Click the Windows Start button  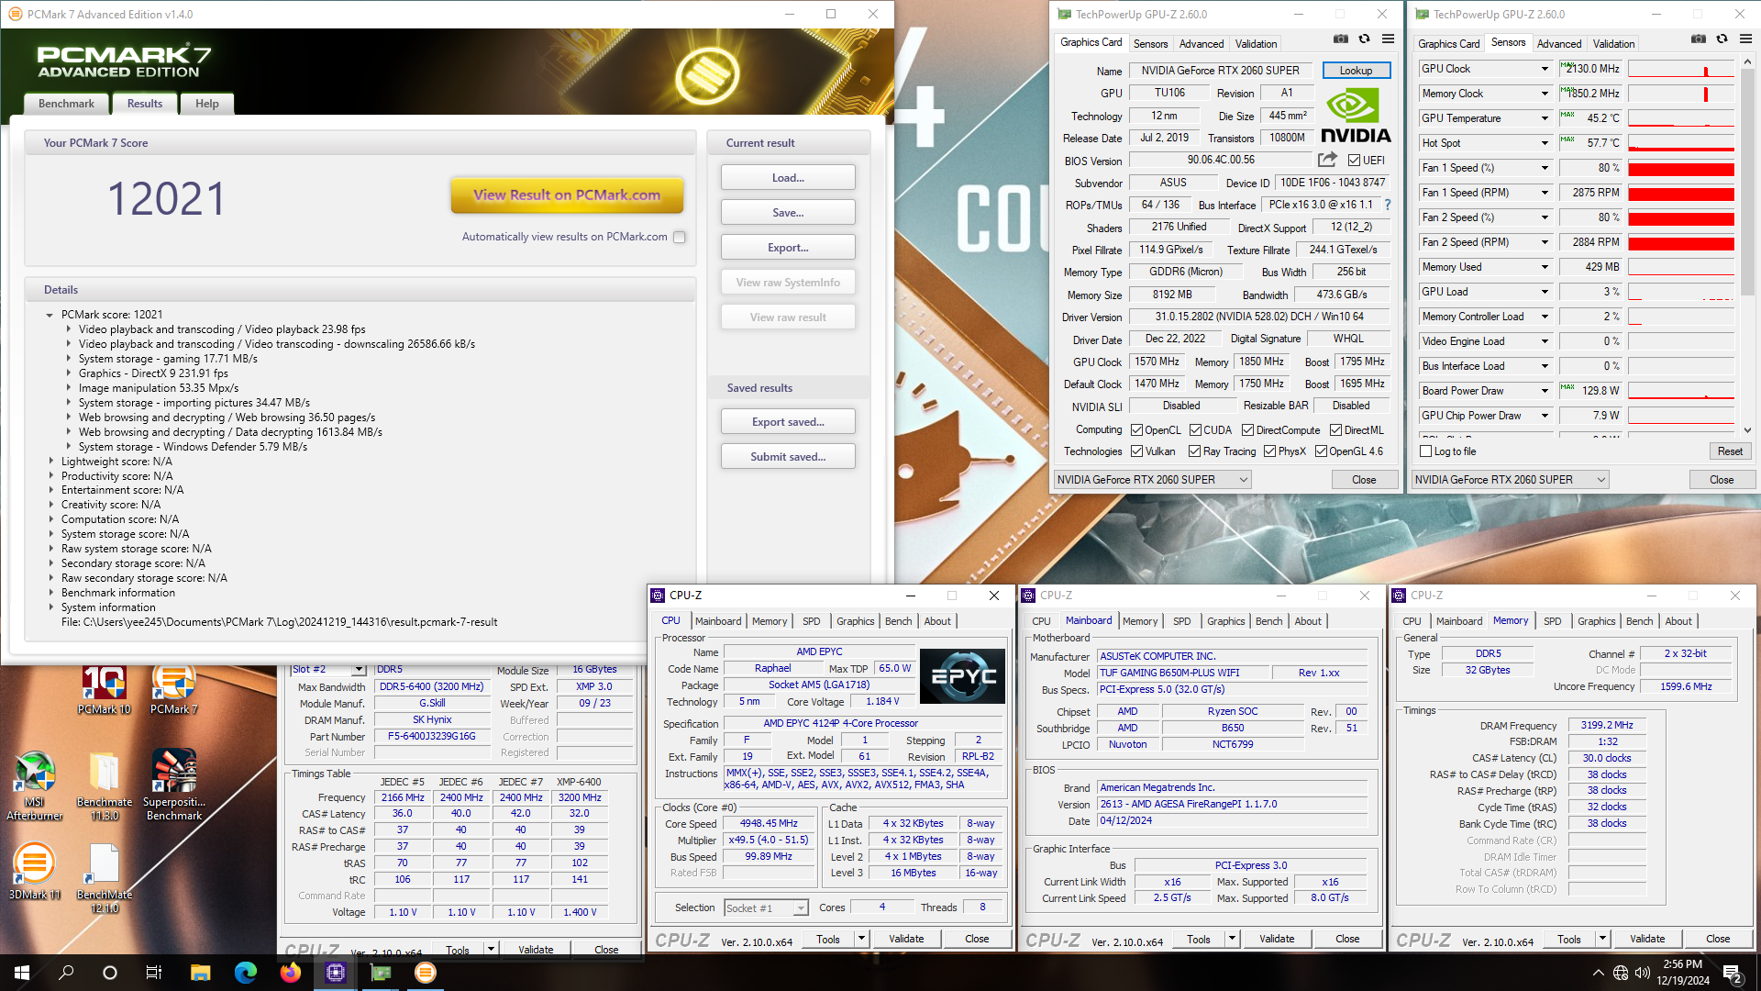(x=22, y=973)
